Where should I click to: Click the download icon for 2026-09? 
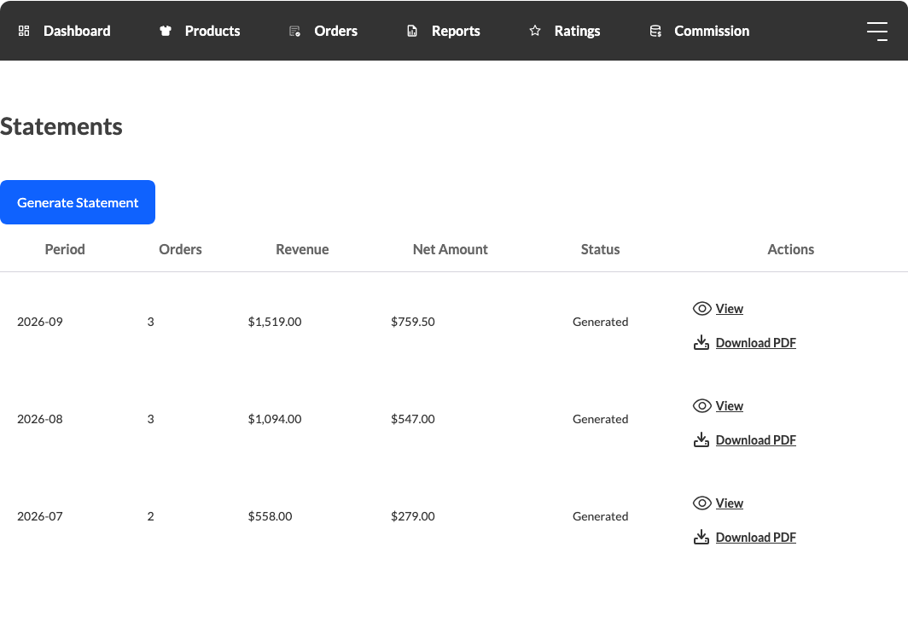pyautogui.click(x=701, y=342)
